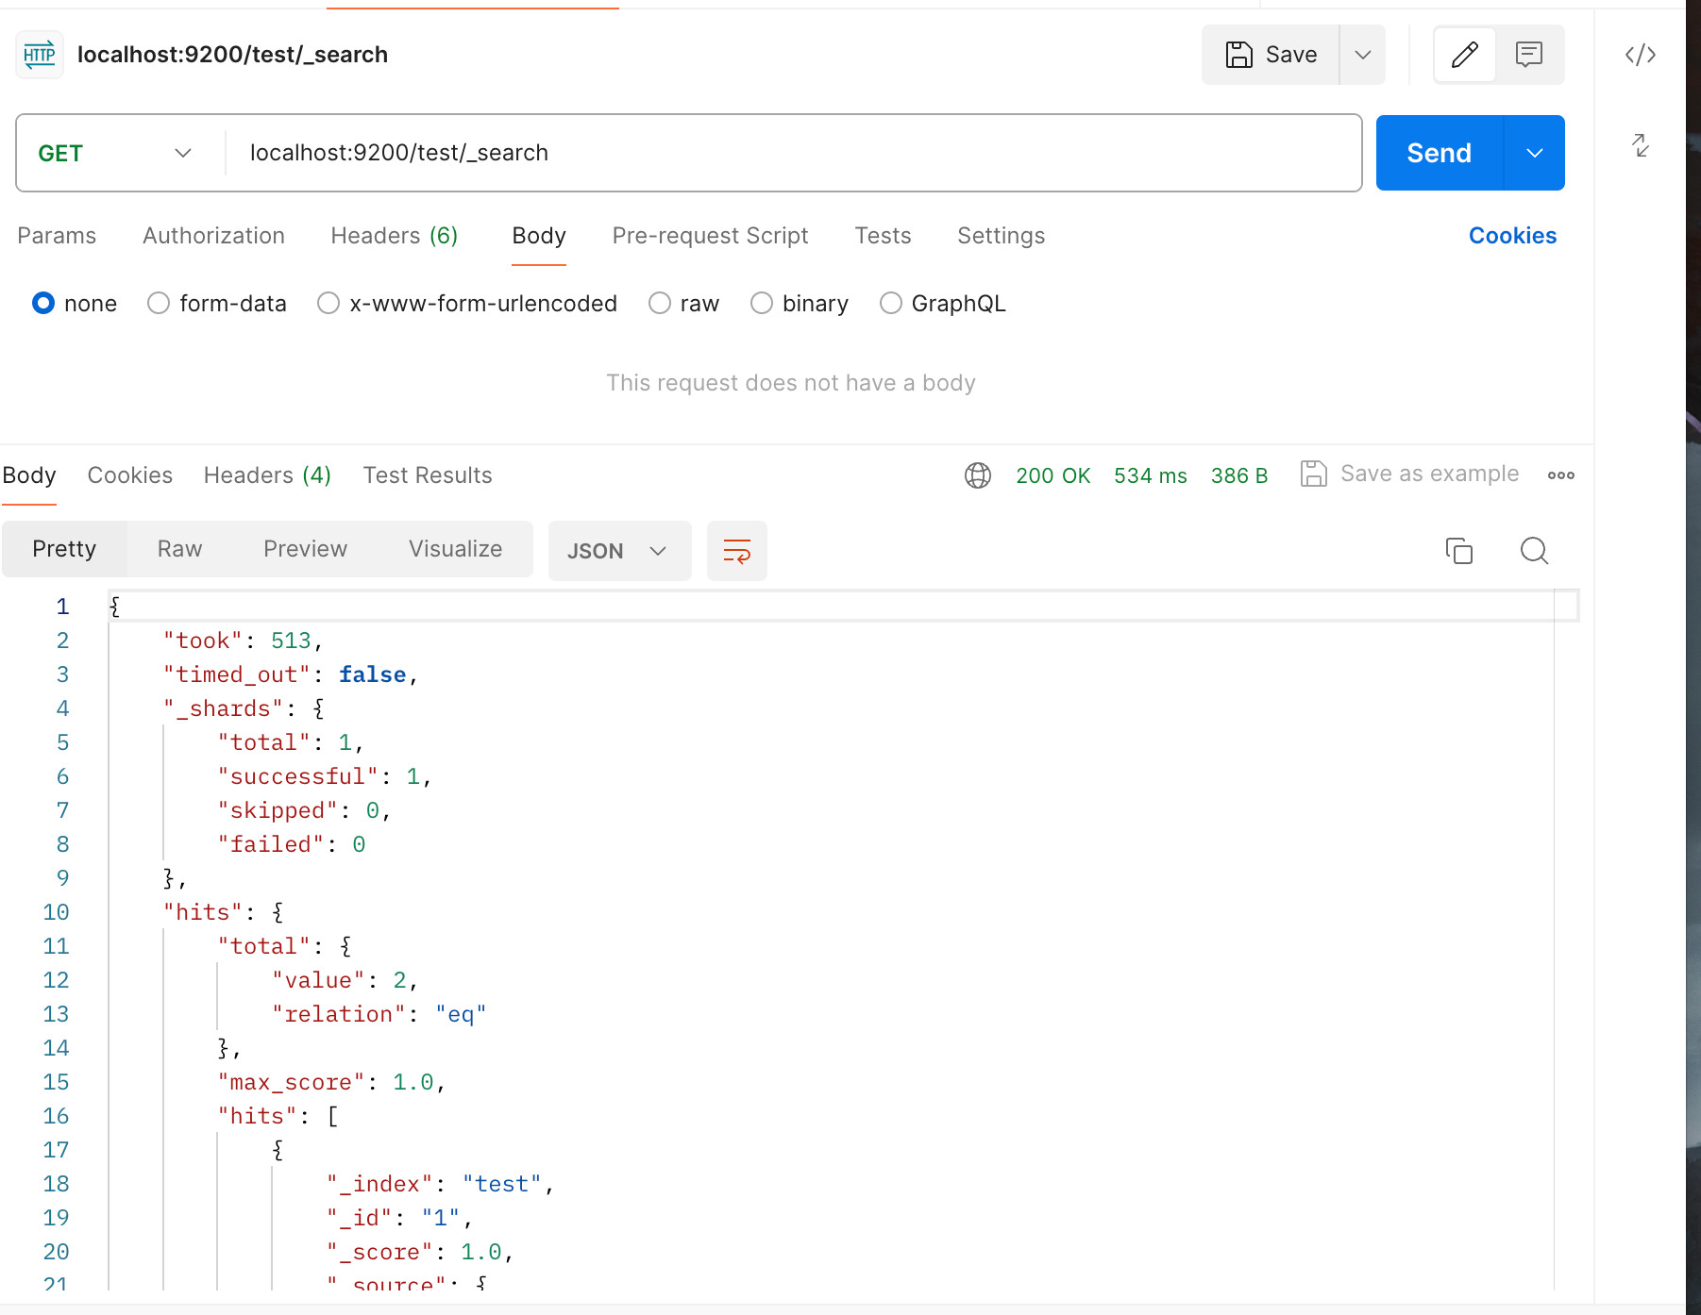Click the Send button

[x=1440, y=153]
